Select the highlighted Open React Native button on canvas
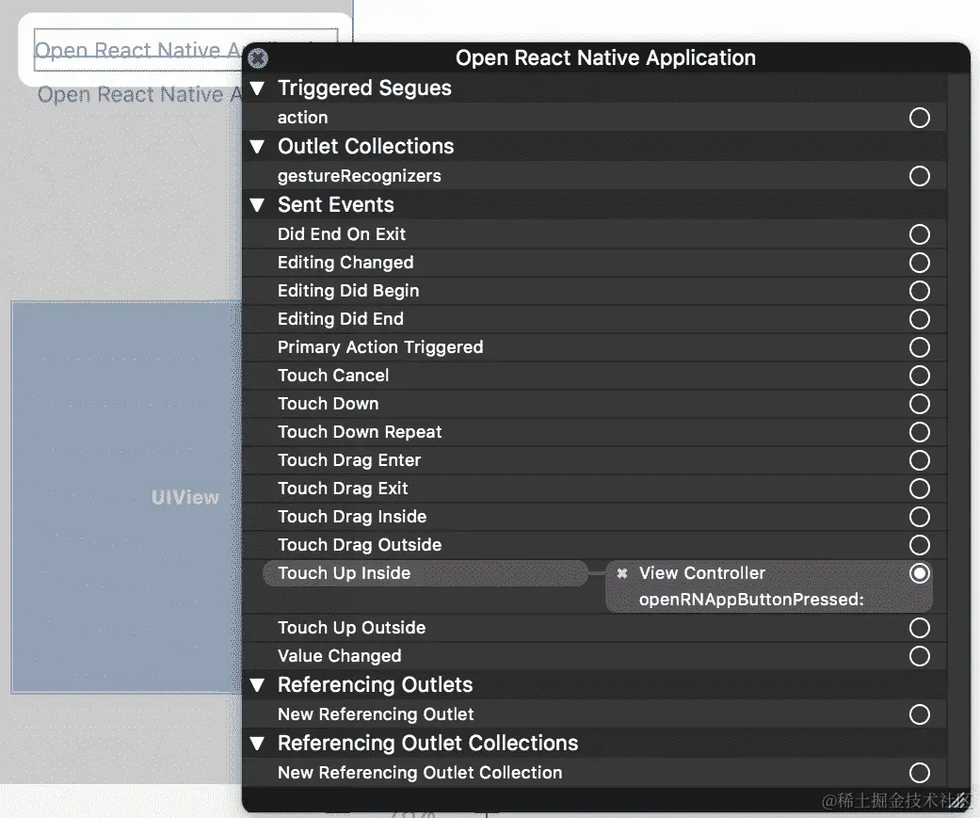This screenshot has height=818, width=980. pos(138,49)
